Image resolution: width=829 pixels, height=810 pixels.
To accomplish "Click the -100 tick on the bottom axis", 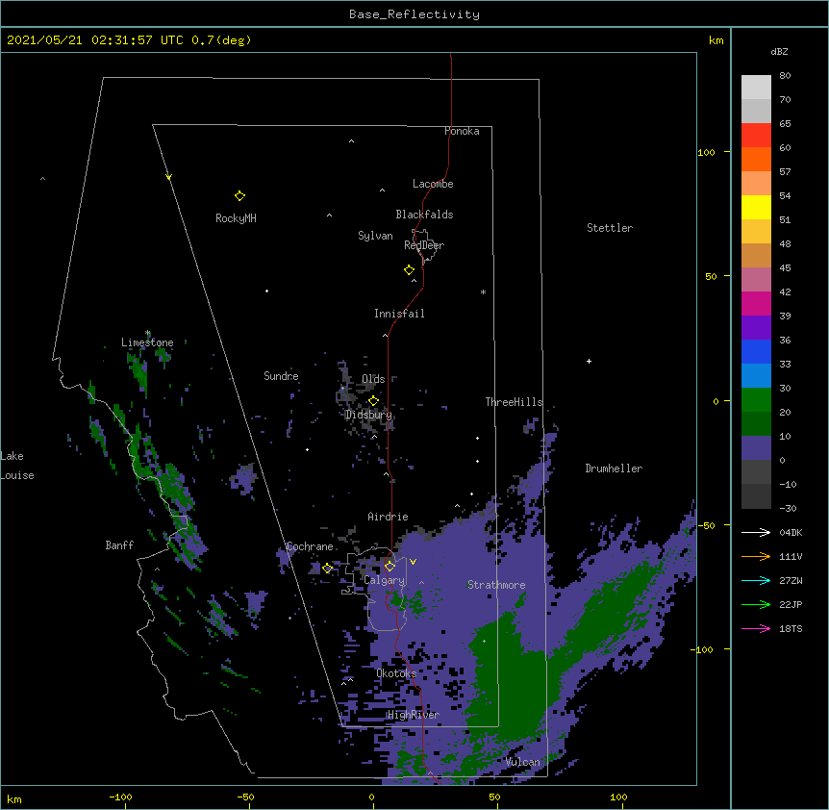I will 120,797.
